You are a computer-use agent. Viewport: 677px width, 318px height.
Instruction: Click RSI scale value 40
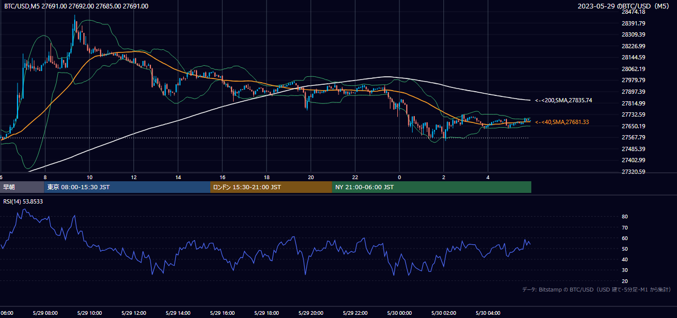pyautogui.click(x=625, y=259)
